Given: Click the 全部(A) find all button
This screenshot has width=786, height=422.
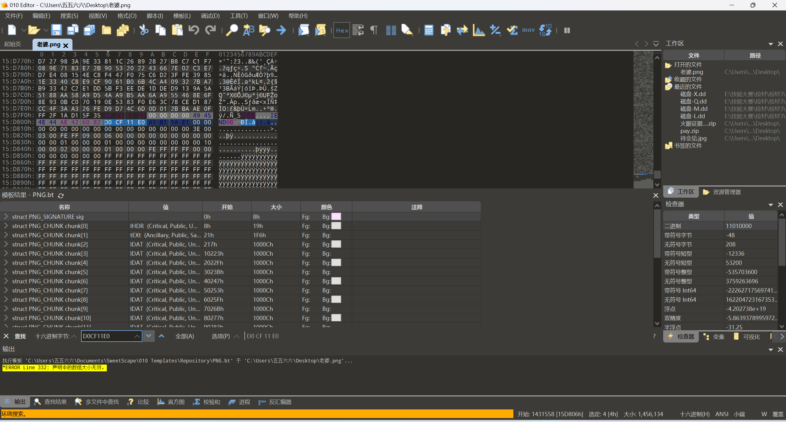Looking at the screenshot, I should coord(185,336).
